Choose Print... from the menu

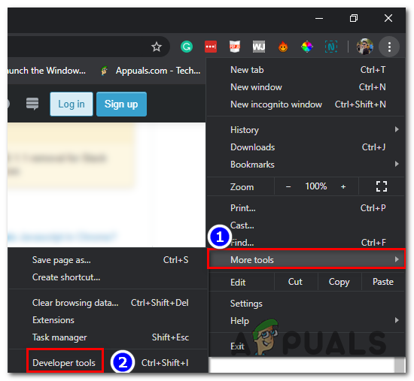pyautogui.click(x=306, y=208)
